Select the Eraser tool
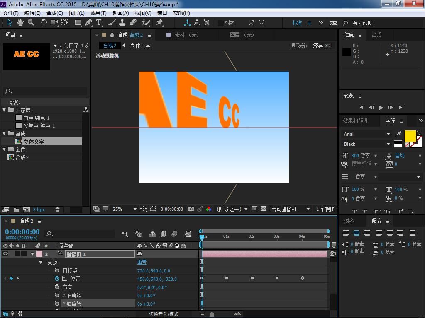Screen dimensions: 425x318 (133, 23)
